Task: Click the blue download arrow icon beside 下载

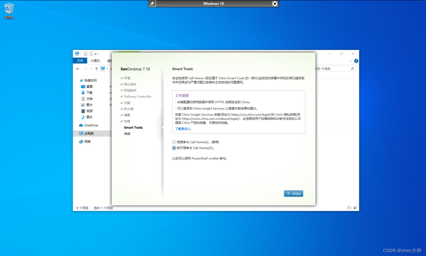Action: tap(83, 93)
